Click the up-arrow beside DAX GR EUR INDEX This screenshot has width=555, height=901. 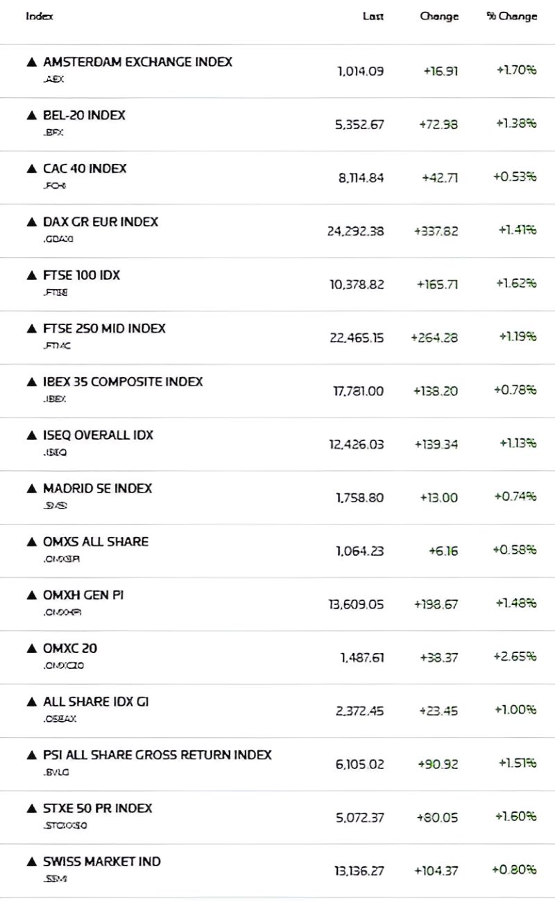[31, 222]
